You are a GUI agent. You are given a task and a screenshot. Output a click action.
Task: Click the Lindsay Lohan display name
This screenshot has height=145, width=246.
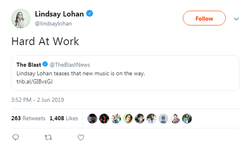59,14
